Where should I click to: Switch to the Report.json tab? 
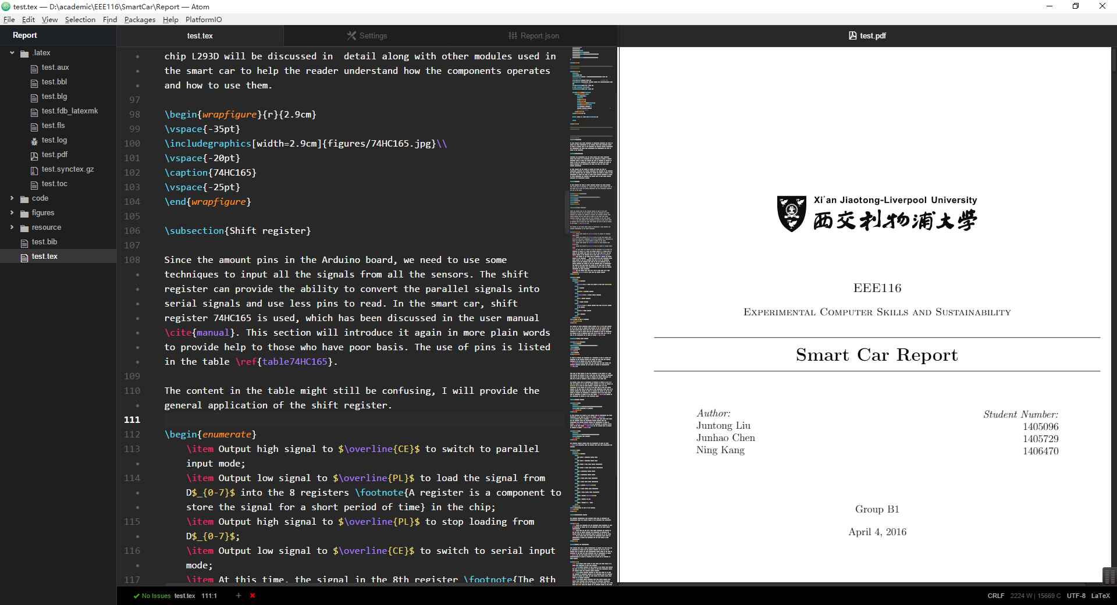[x=534, y=35]
